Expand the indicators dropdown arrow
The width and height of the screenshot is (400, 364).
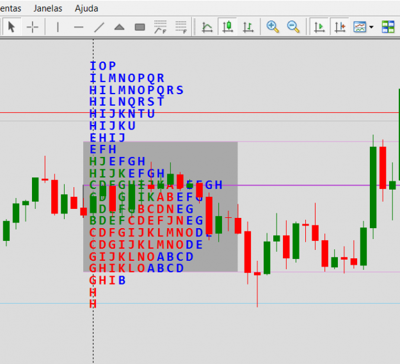[371, 27]
